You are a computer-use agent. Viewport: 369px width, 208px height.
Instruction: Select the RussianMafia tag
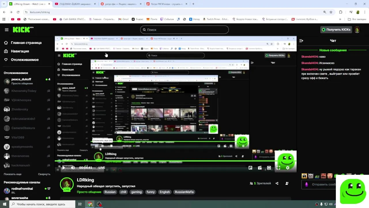184,192
